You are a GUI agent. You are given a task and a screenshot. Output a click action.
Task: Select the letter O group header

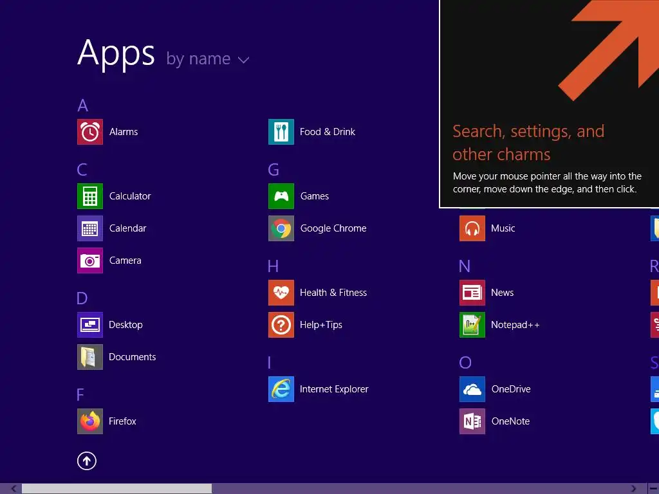click(x=465, y=363)
